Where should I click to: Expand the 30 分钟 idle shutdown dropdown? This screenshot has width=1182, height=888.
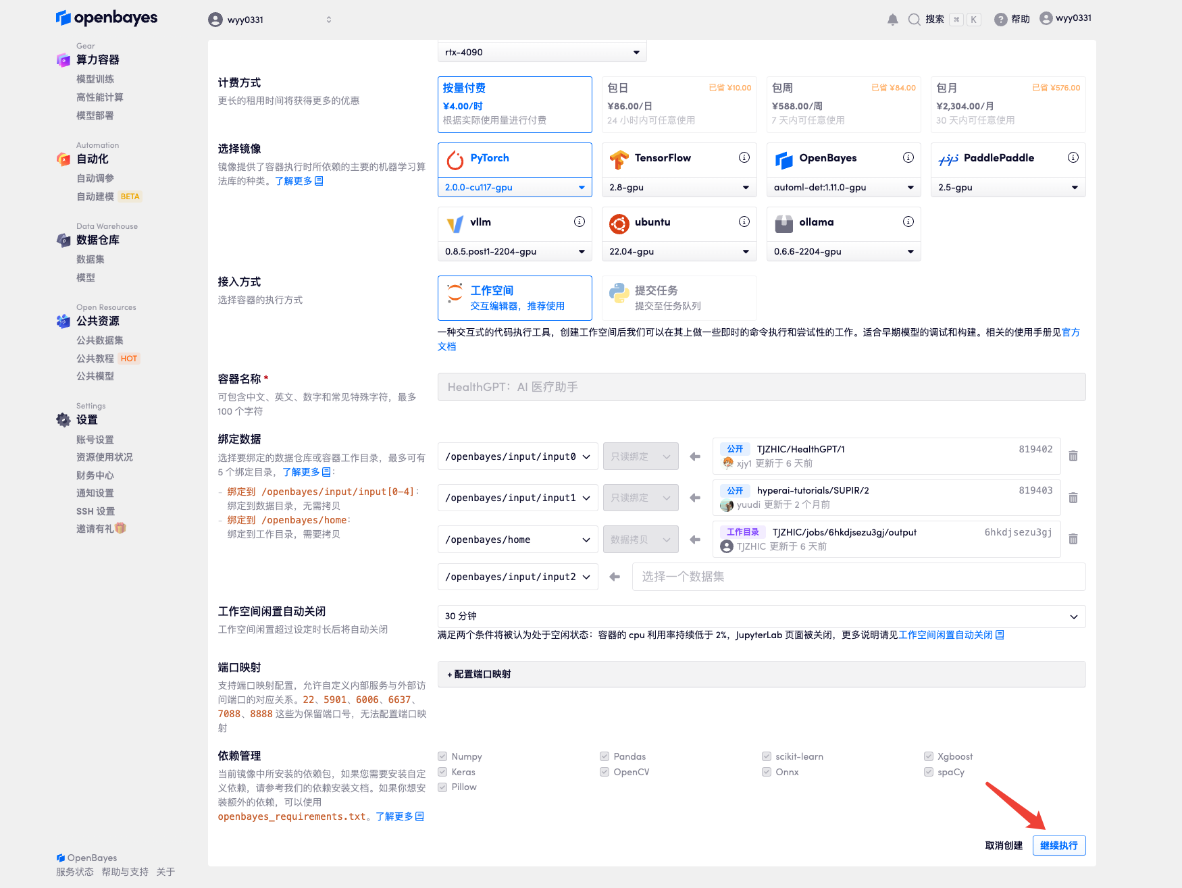tap(761, 617)
